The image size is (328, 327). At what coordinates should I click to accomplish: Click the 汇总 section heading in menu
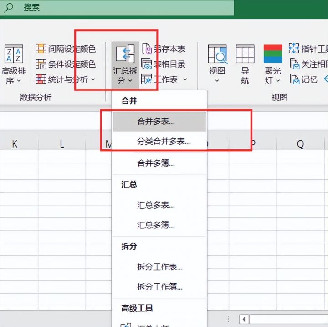click(129, 185)
